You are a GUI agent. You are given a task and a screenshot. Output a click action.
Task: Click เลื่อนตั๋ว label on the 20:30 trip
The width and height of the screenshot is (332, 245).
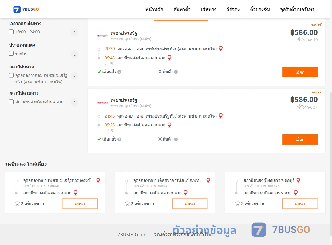click(x=109, y=72)
